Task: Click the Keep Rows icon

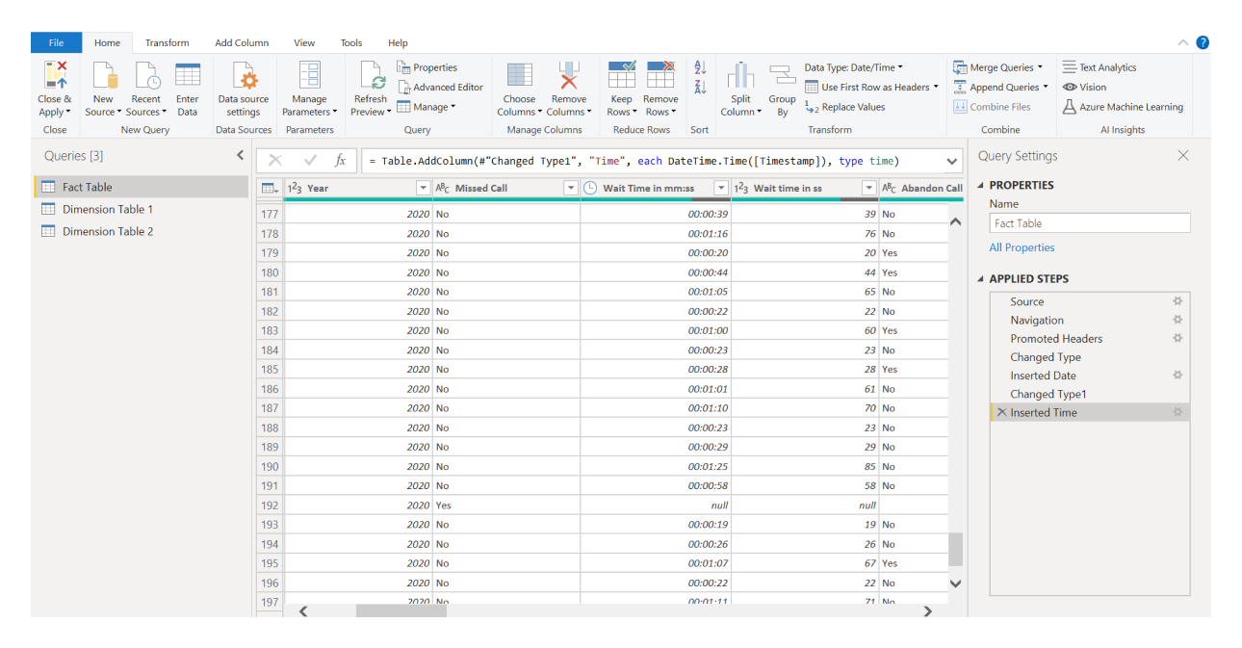Action: [x=622, y=75]
